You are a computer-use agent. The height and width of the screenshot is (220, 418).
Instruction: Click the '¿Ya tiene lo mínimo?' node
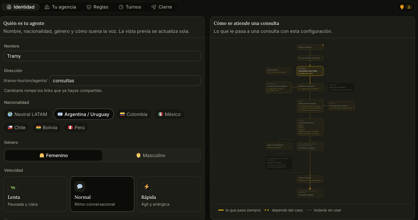(x=310, y=127)
